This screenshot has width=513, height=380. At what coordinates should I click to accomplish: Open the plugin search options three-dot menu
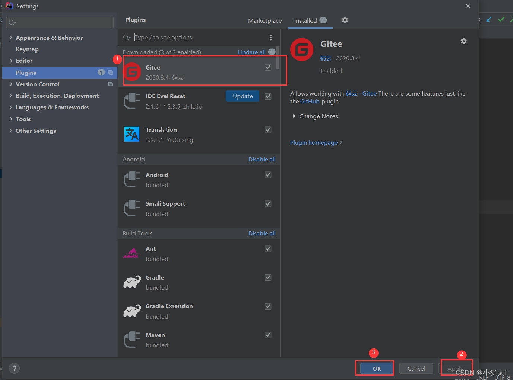(271, 38)
